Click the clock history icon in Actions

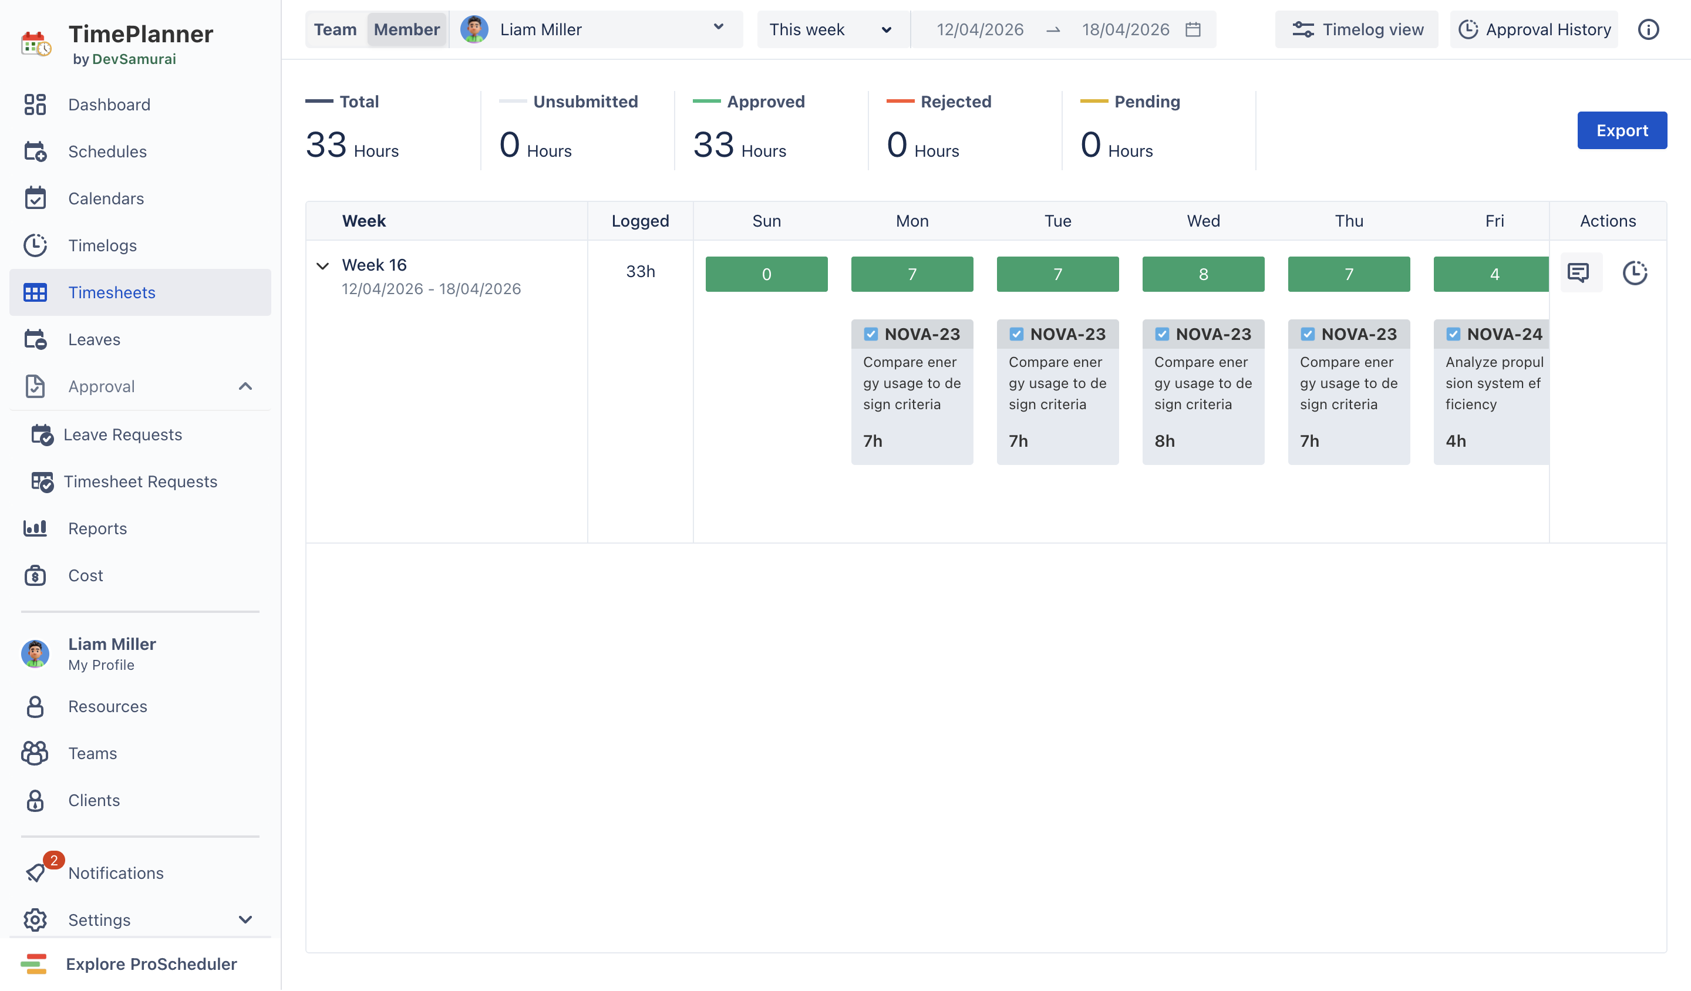click(1634, 273)
